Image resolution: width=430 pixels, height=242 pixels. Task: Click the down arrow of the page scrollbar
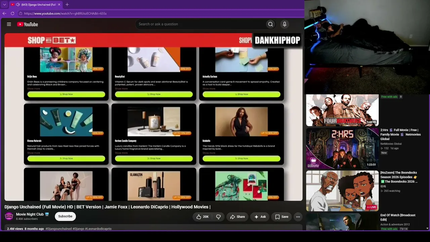point(427,229)
